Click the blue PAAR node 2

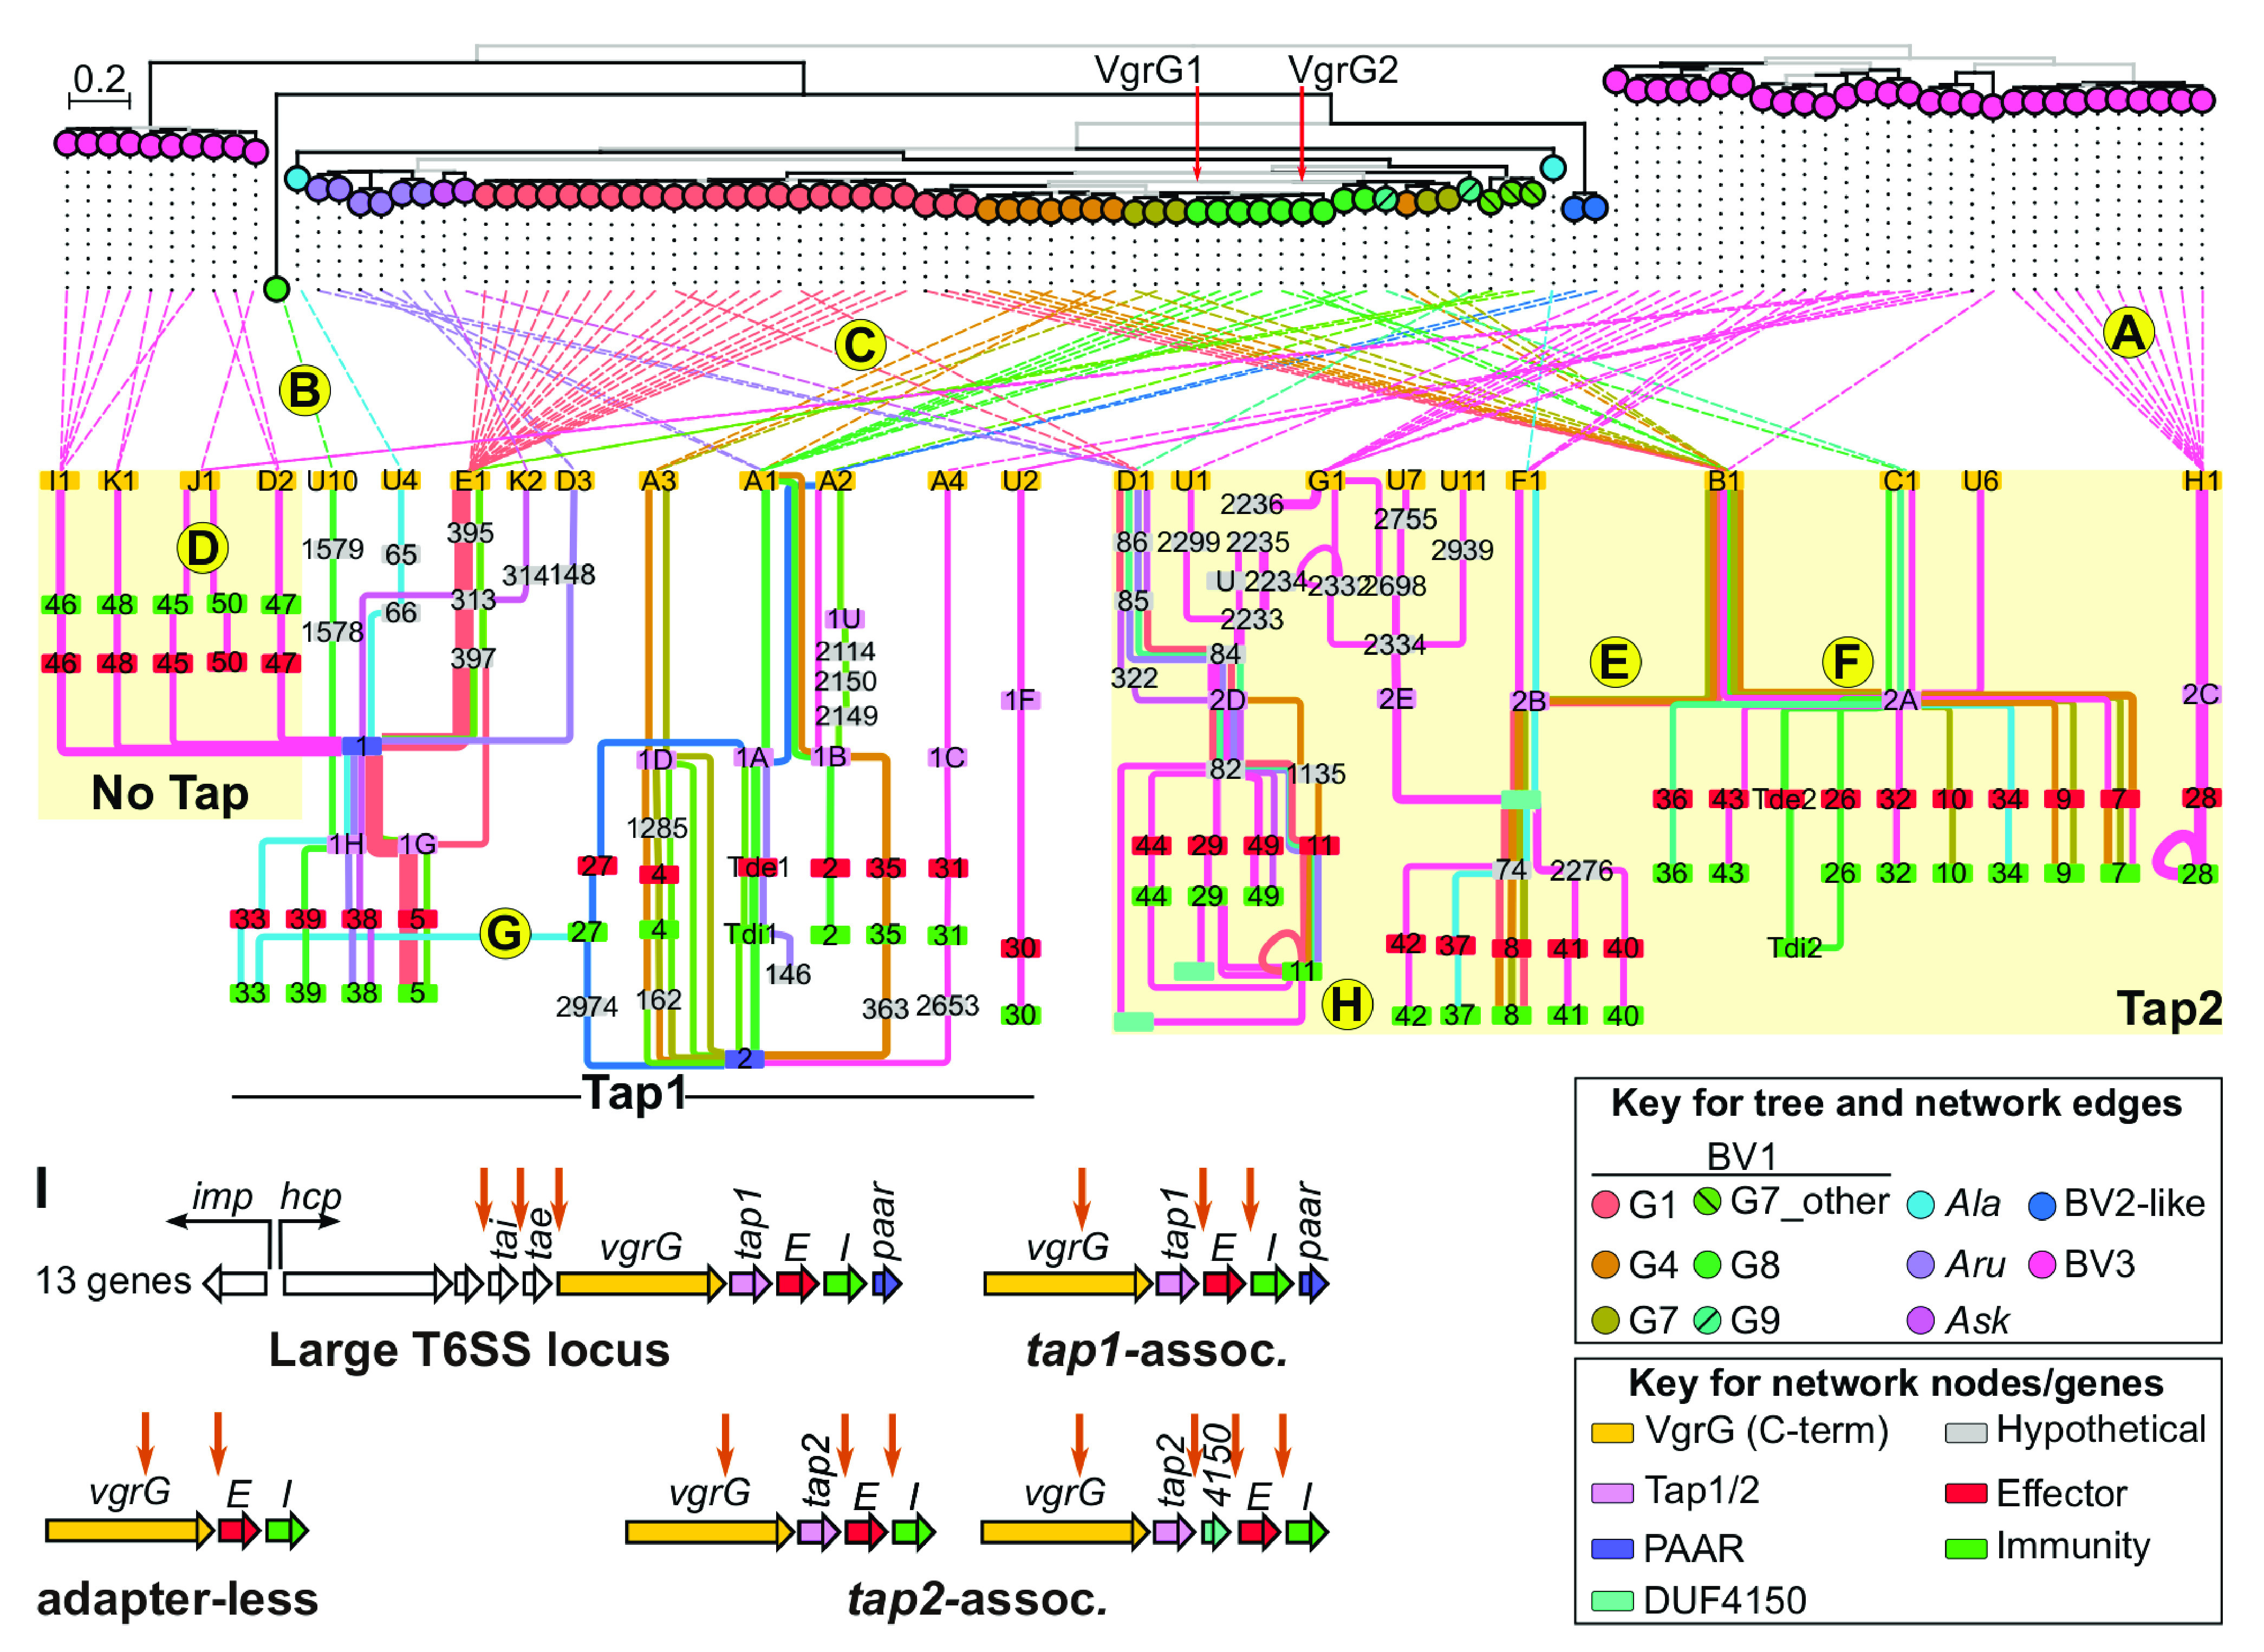point(744,1058)
